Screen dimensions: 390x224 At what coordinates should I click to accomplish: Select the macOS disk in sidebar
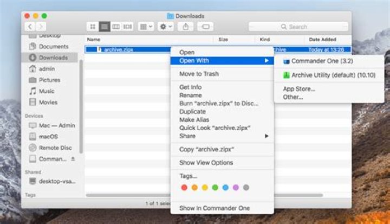click(43, 137)
